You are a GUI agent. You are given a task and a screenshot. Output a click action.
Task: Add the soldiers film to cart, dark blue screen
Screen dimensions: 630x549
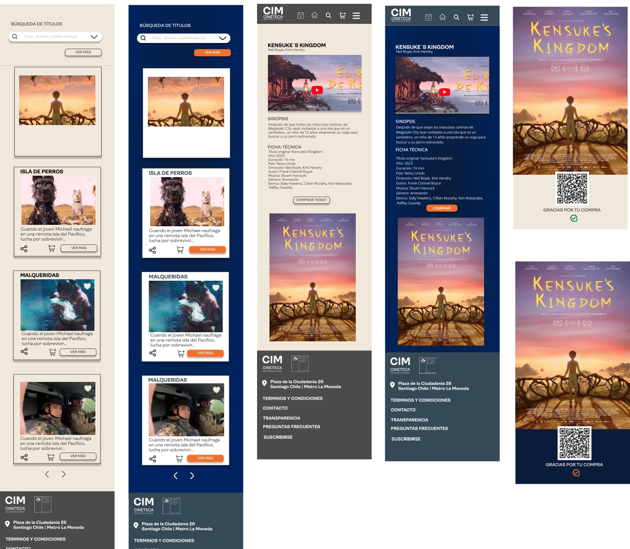pos(179,459)
